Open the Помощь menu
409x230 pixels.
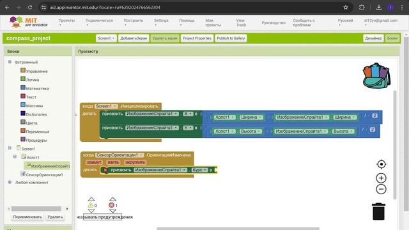pyautogui.click(x=187, y=22)
